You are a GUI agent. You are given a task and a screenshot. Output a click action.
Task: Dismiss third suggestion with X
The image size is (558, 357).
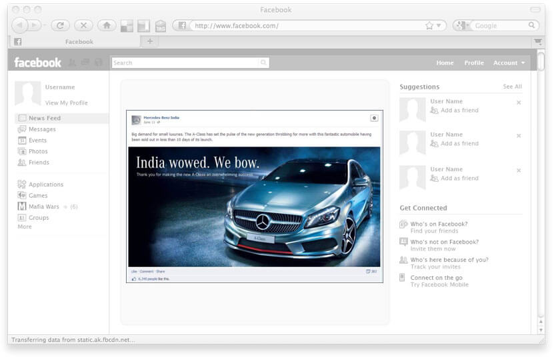pyautogui.click(x=519, y=171)
